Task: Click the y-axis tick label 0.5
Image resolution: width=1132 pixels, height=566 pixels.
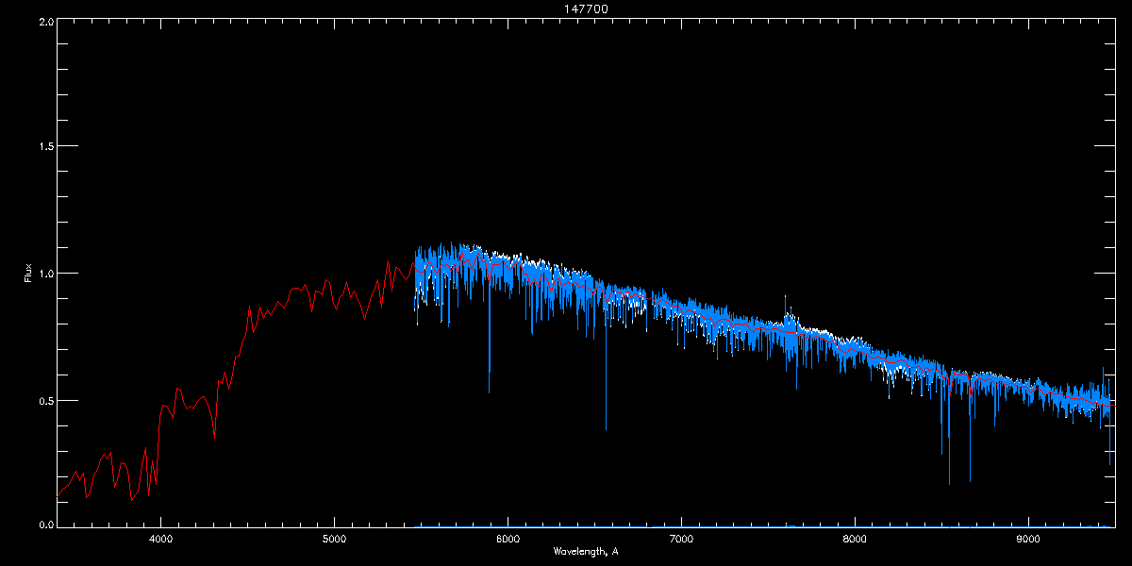Action: point(45,400)
